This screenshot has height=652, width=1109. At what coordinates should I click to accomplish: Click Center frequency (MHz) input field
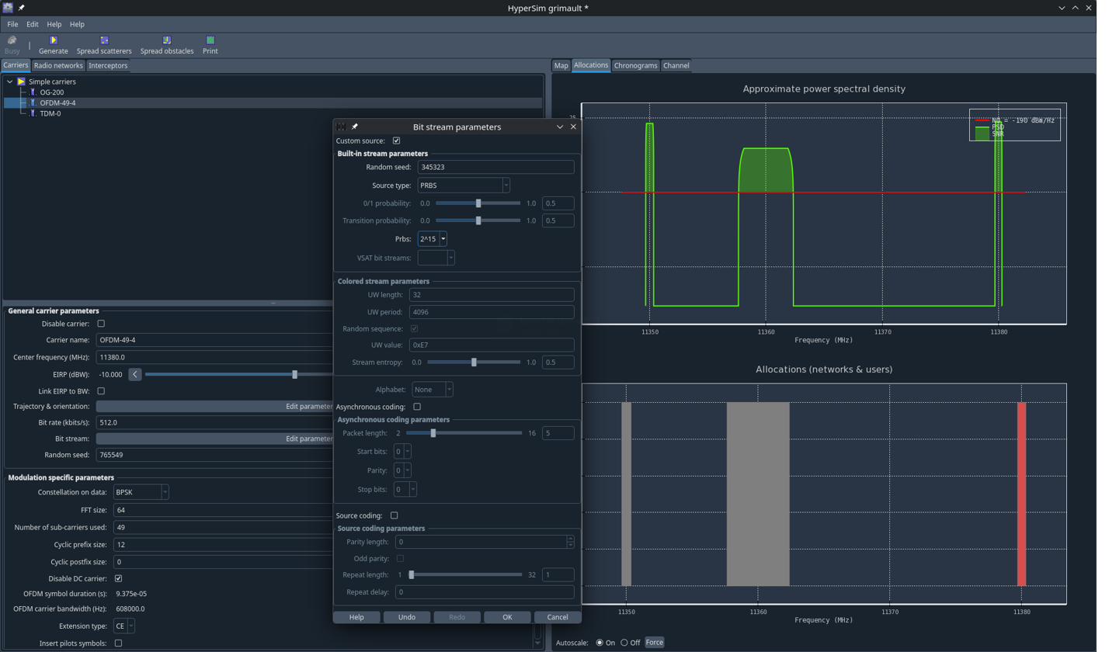(x=214, y=358)
